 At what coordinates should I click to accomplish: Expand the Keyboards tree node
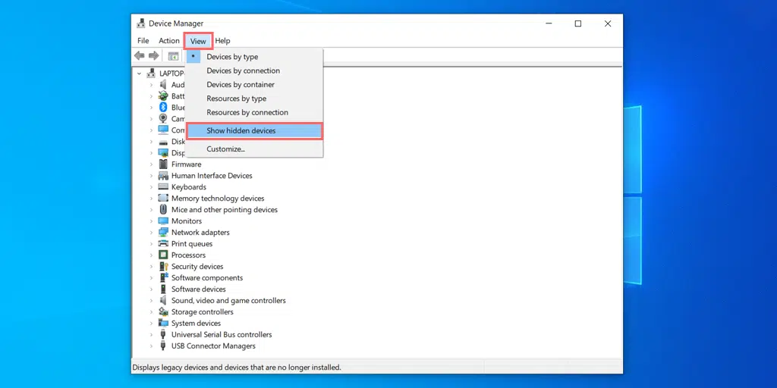[x=152, y=187]
